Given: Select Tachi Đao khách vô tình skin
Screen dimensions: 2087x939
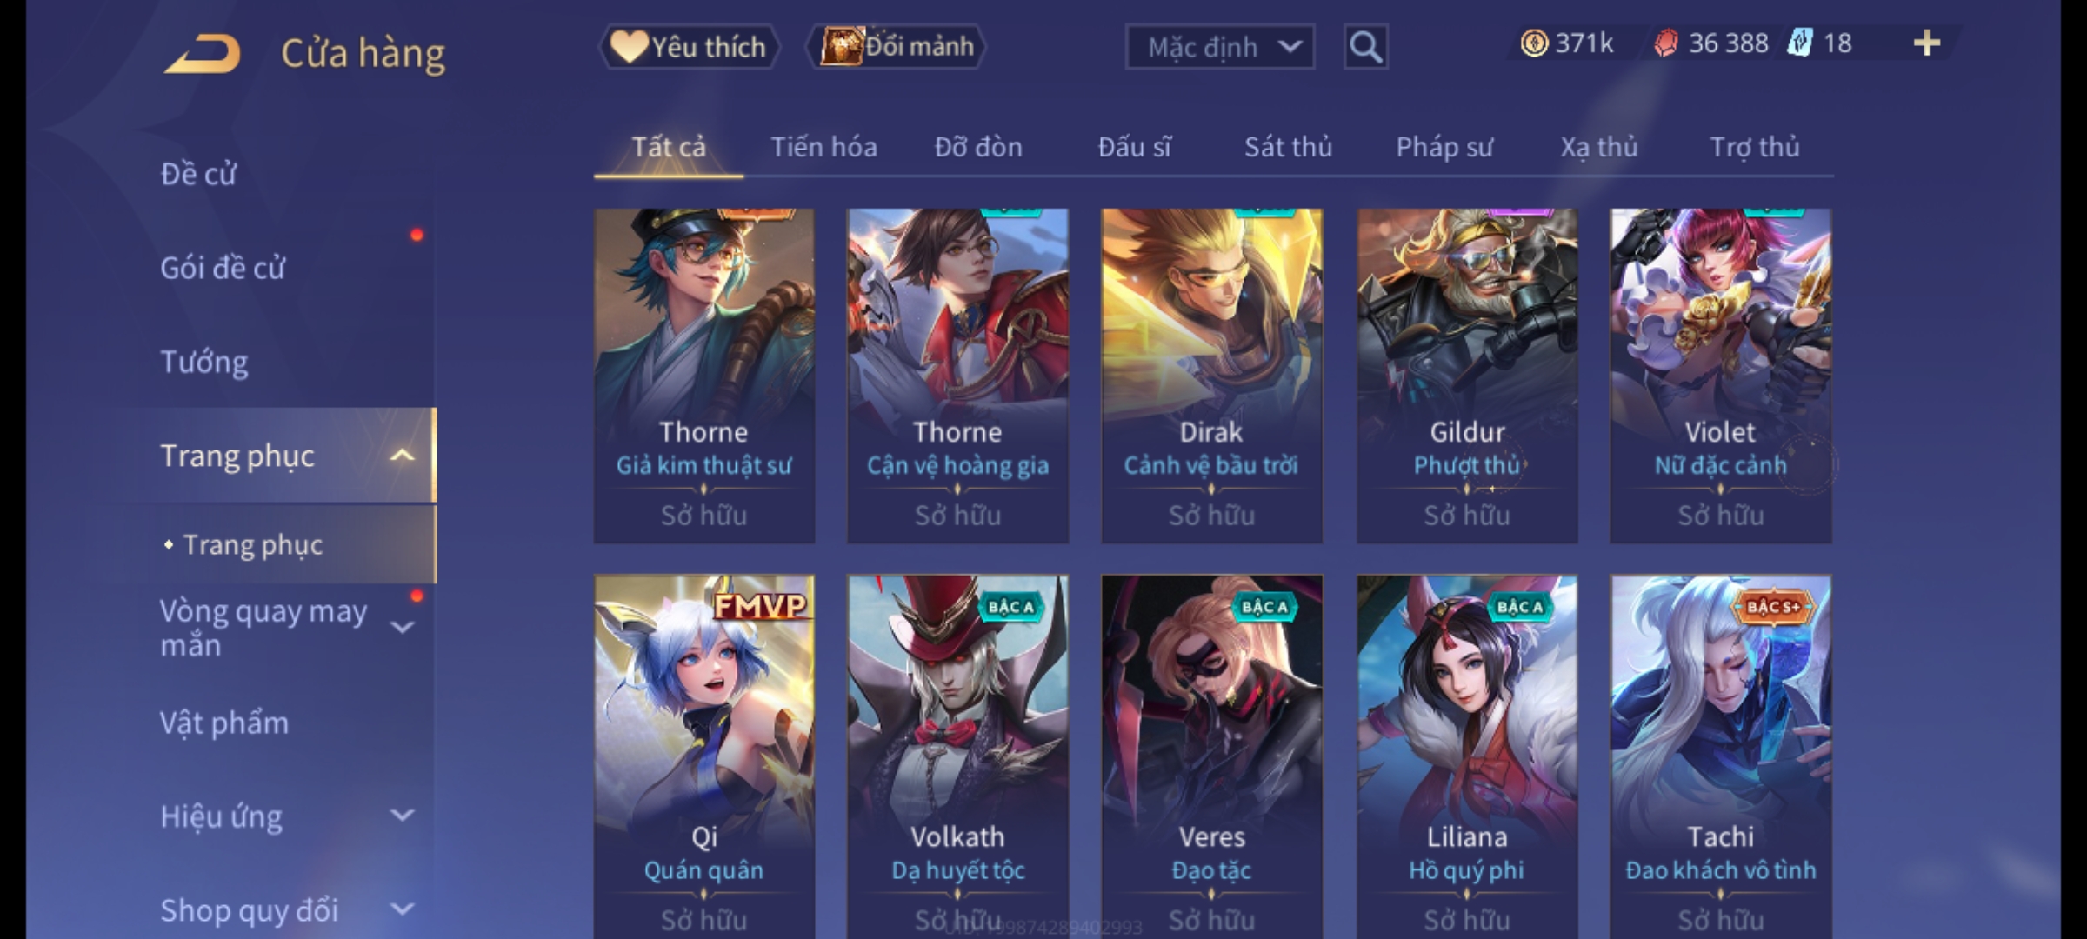Looking at the screenshot, I should coord(1720,756).
